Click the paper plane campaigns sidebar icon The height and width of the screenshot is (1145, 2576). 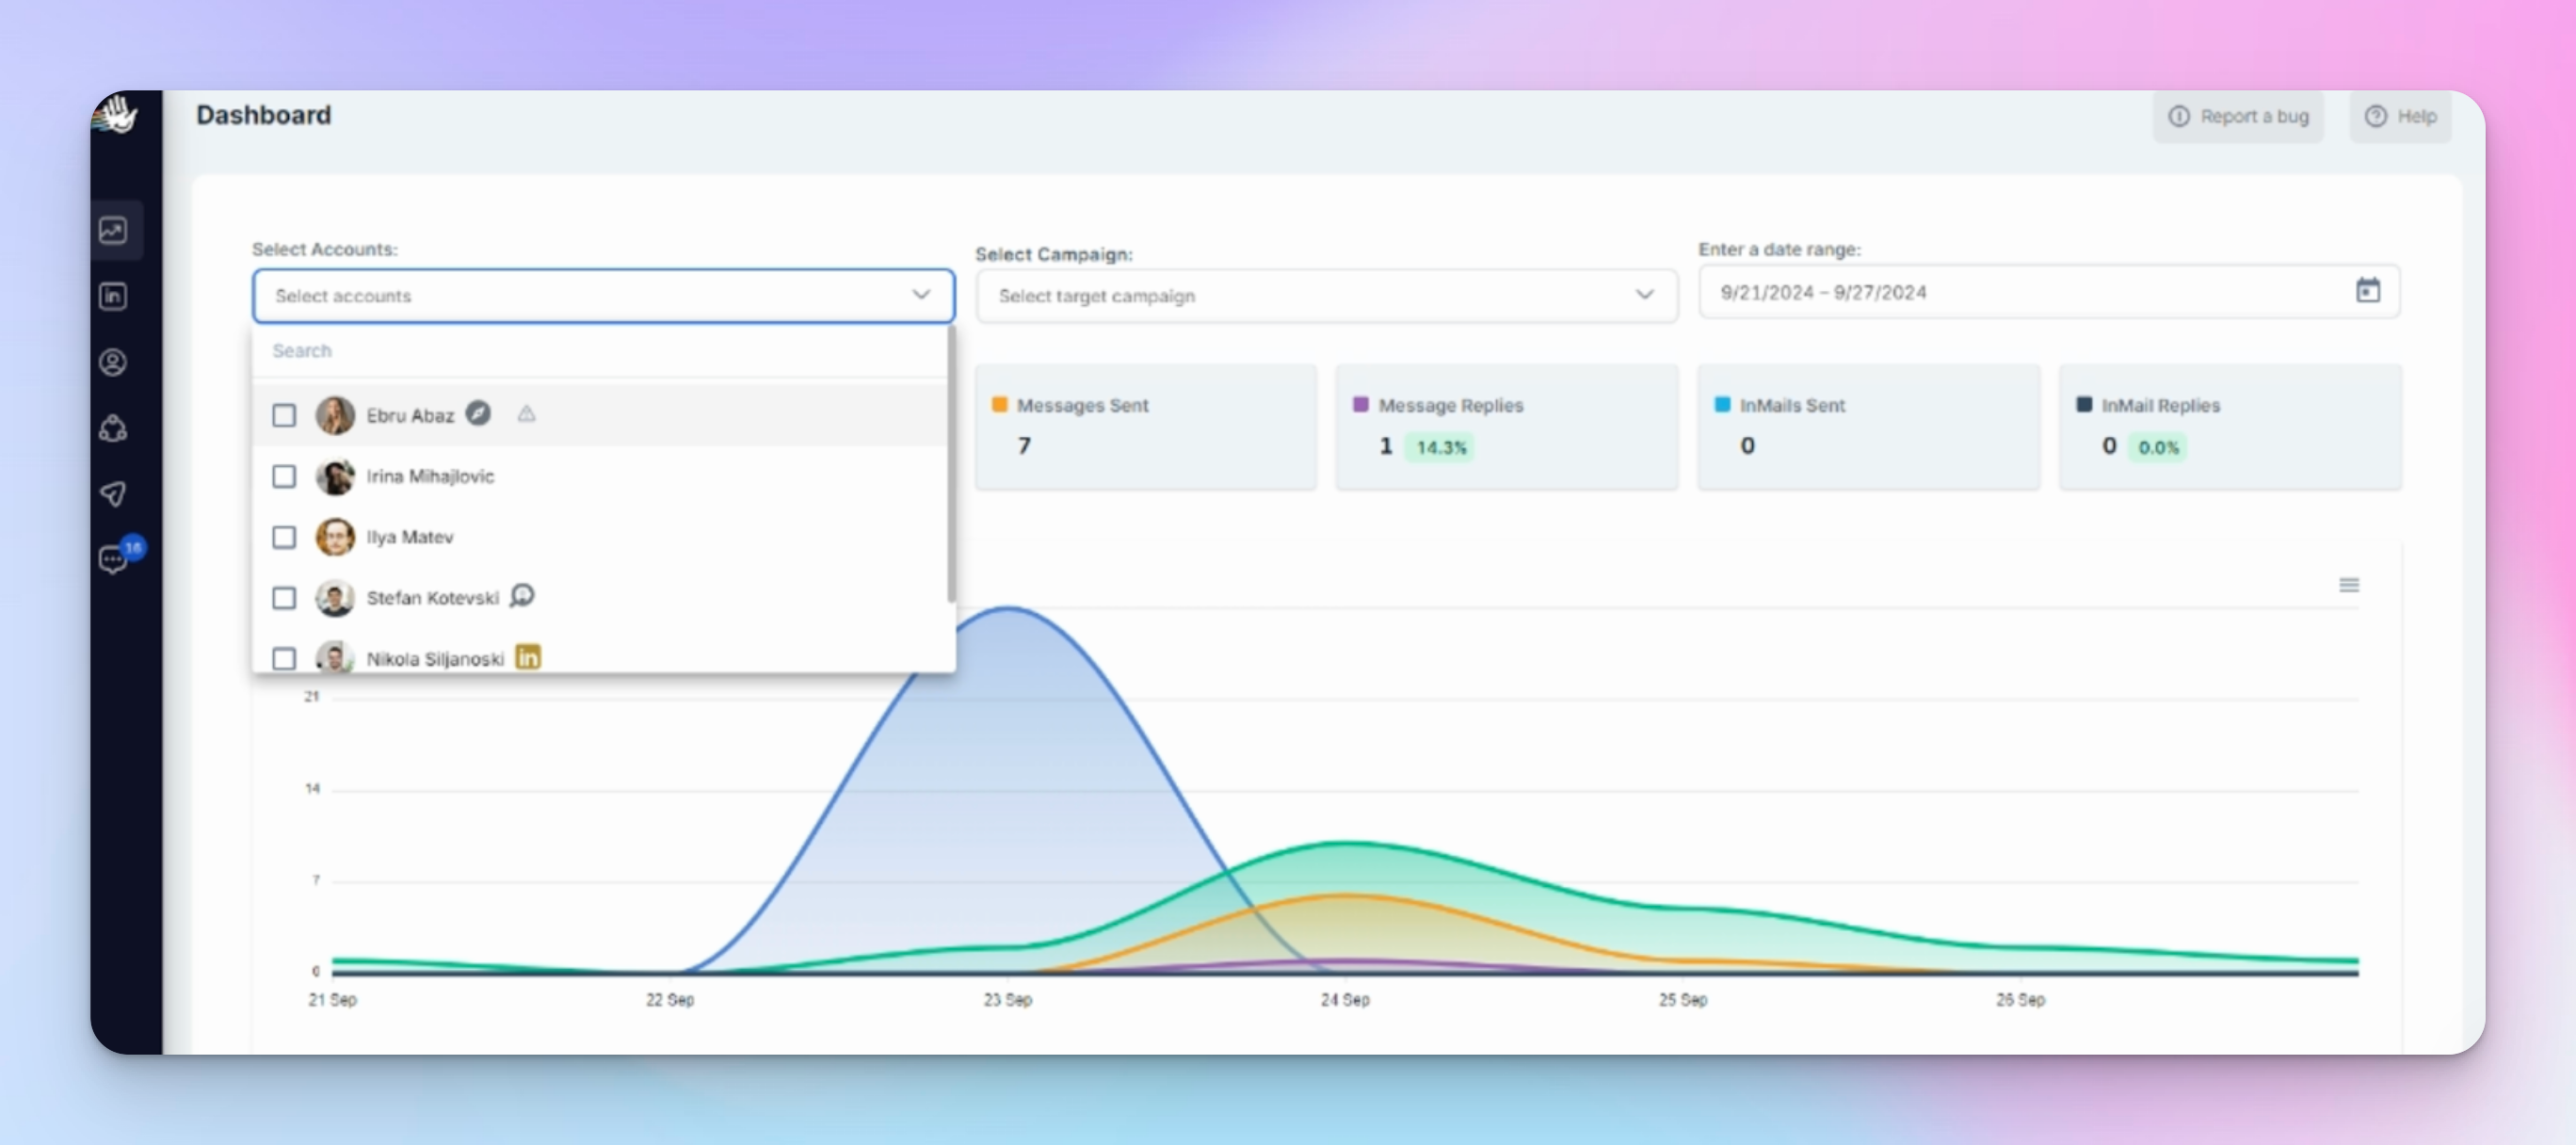[x=113, y=494]
